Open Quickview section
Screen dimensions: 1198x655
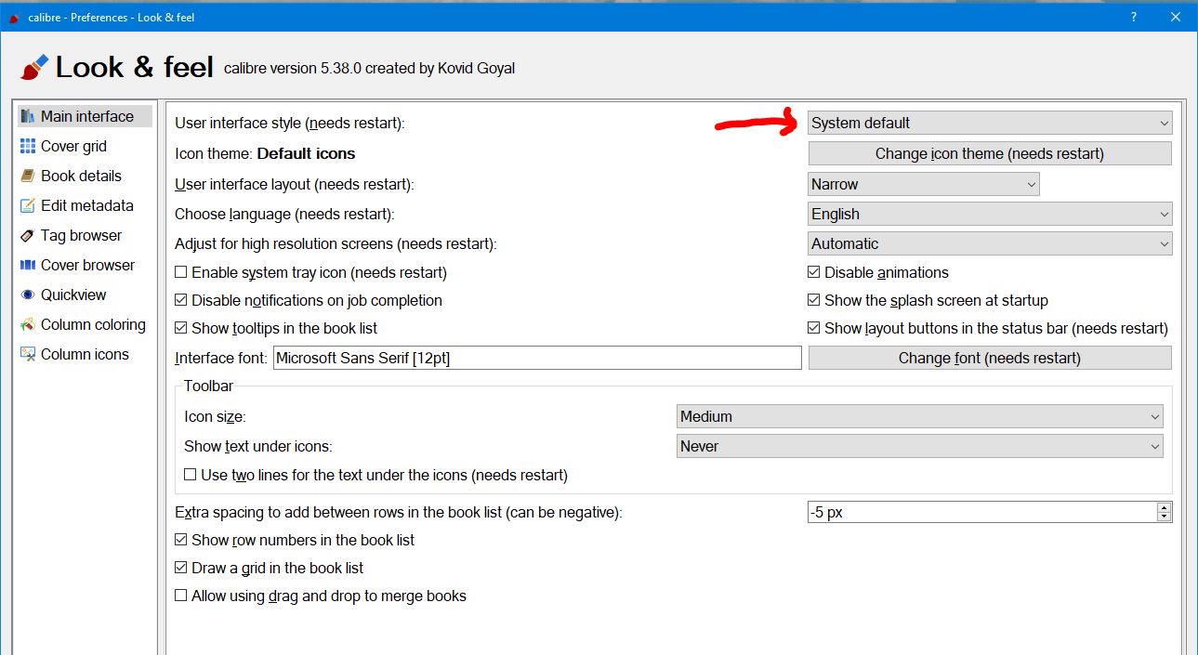pyautogui.click(x=85, y=295)
